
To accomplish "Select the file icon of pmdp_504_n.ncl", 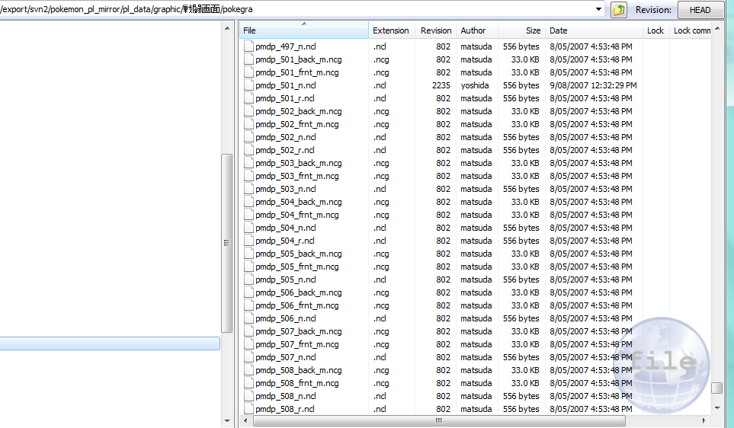I will tap(248, 228).
